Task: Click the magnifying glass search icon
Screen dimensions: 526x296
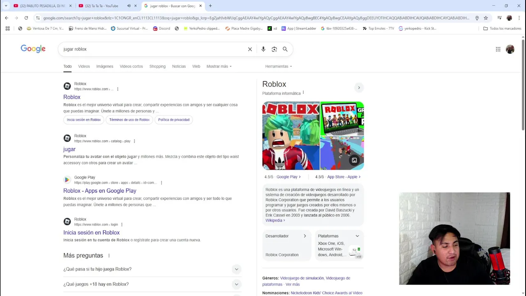Action: click(285, 49)
